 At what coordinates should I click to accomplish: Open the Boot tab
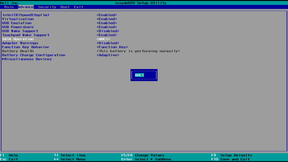click(65, 7)
